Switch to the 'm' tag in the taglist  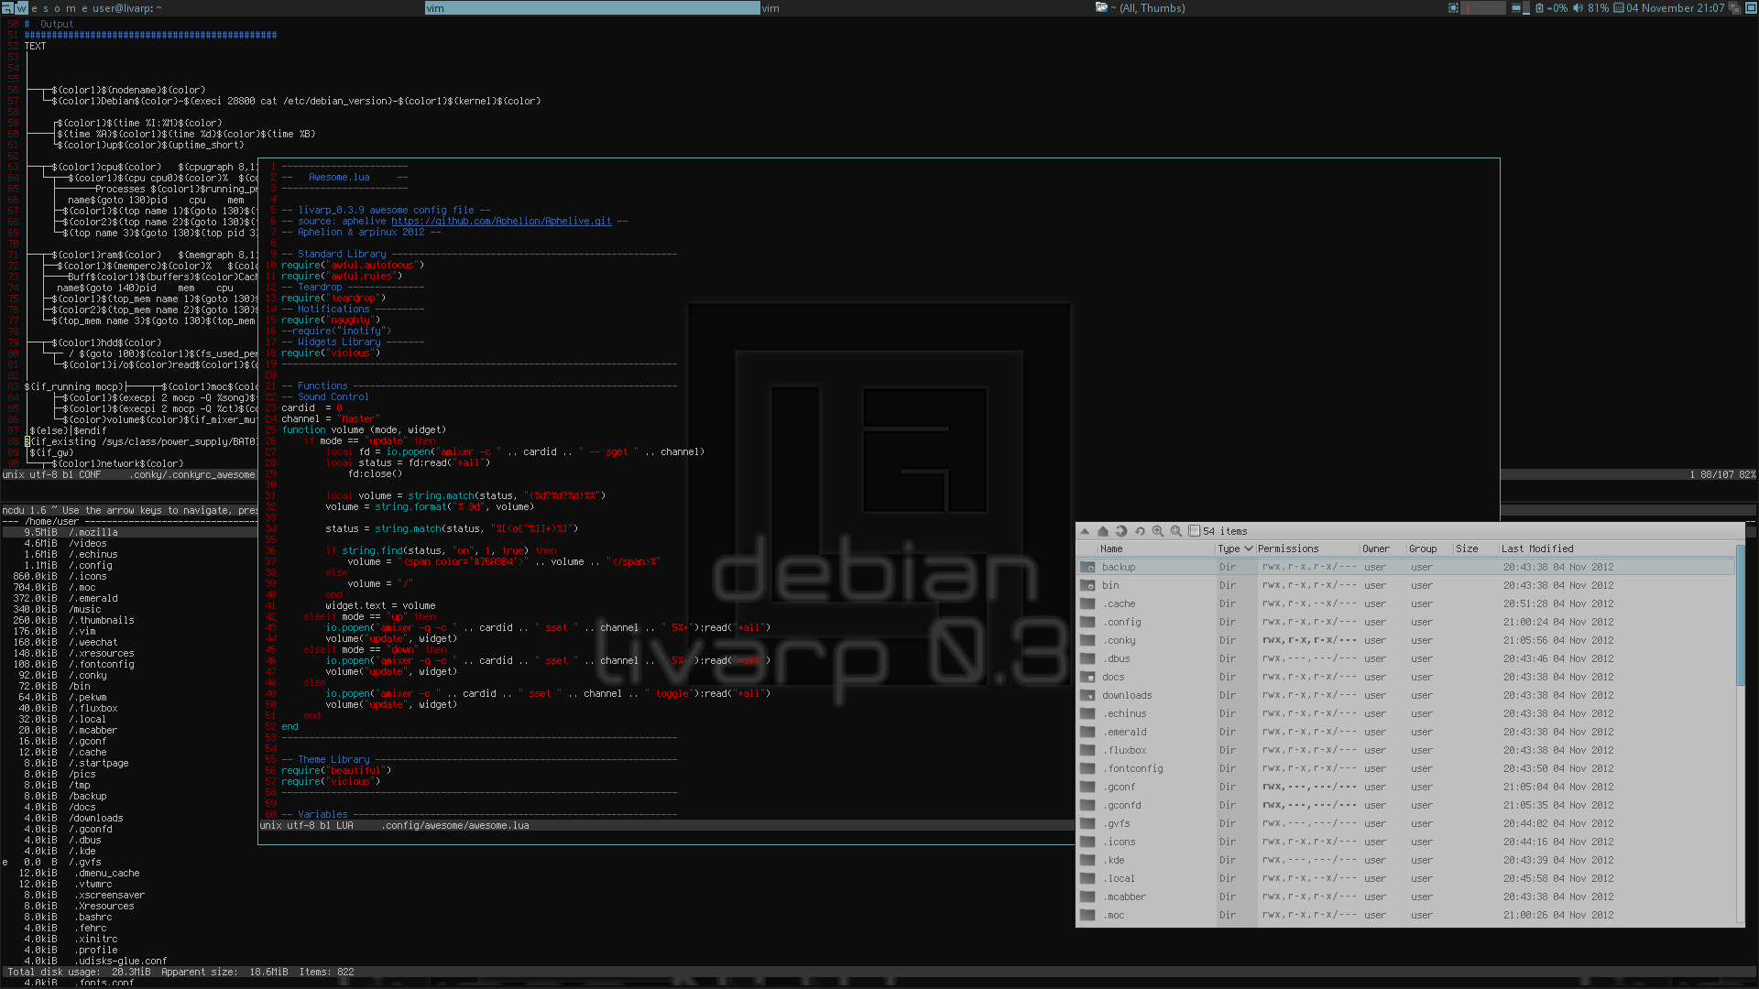[x=71, y=8]
